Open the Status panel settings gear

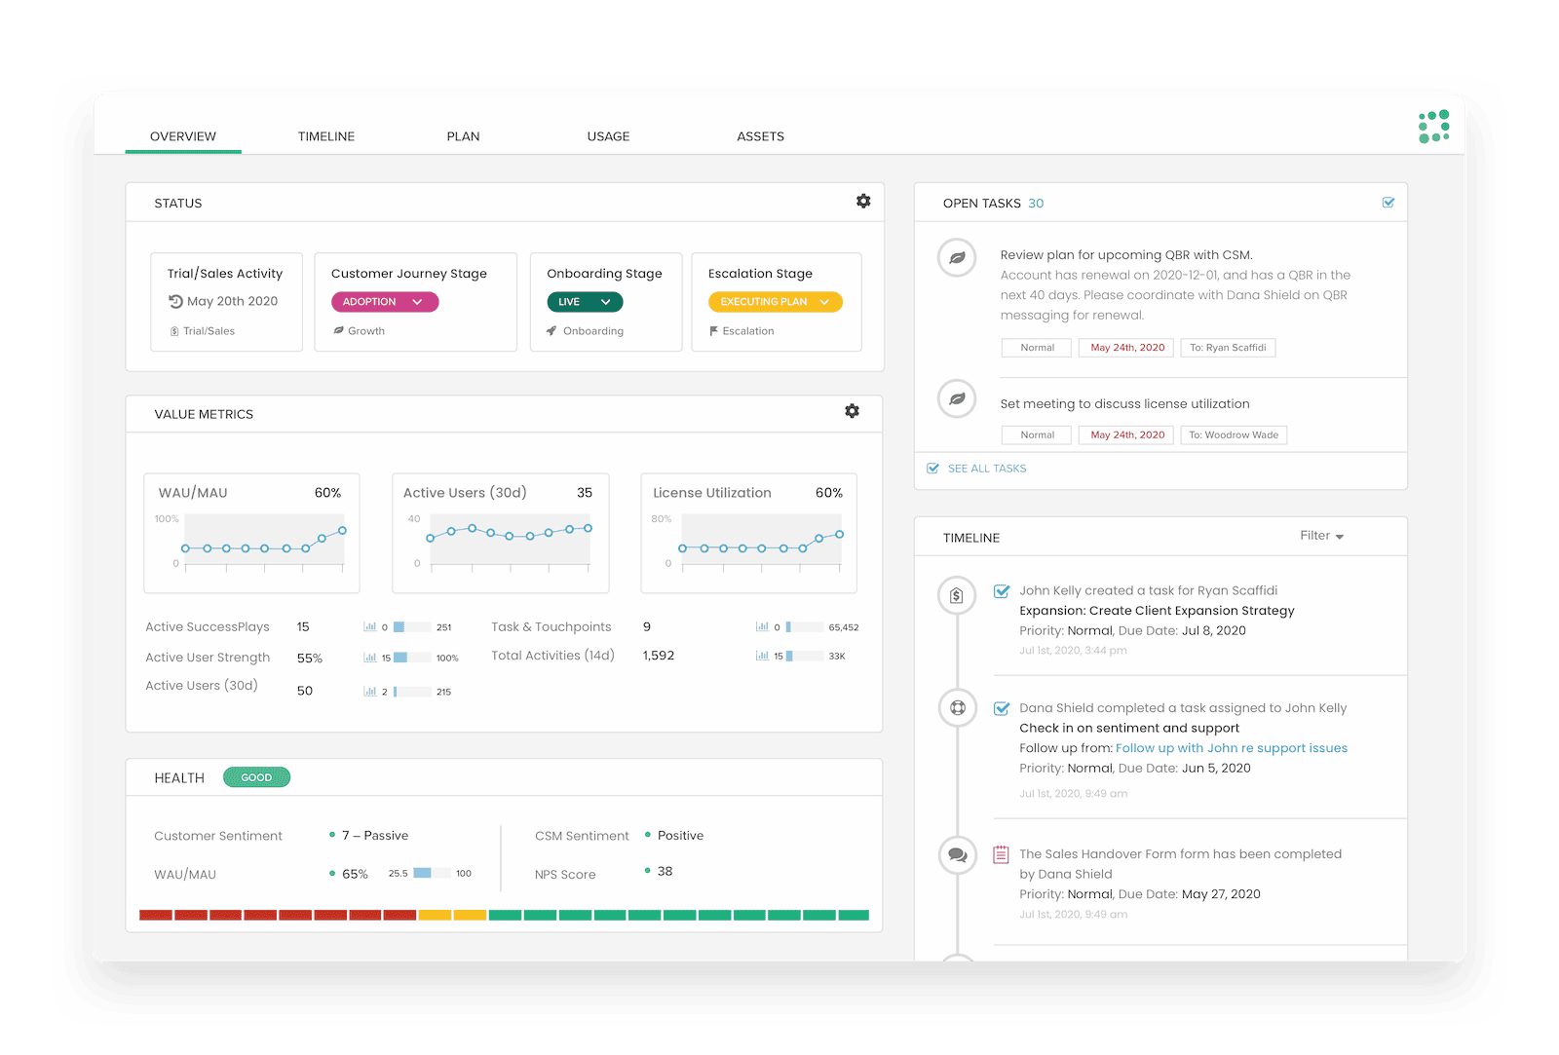point(863,201)
